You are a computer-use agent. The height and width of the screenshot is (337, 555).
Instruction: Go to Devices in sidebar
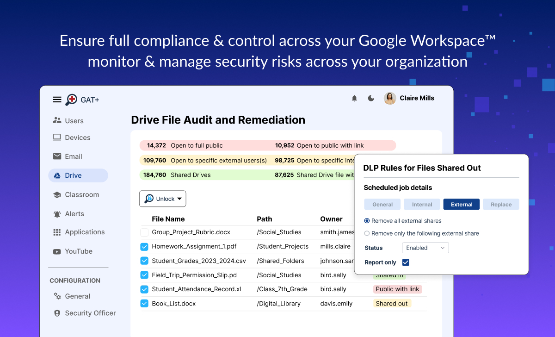[x=77, y=137]
